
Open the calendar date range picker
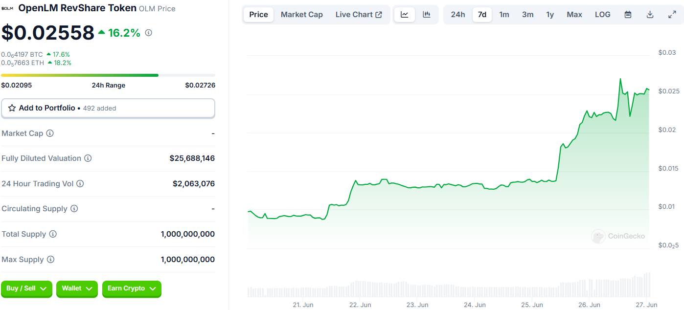pyautogui.click(x=628, y=15)
